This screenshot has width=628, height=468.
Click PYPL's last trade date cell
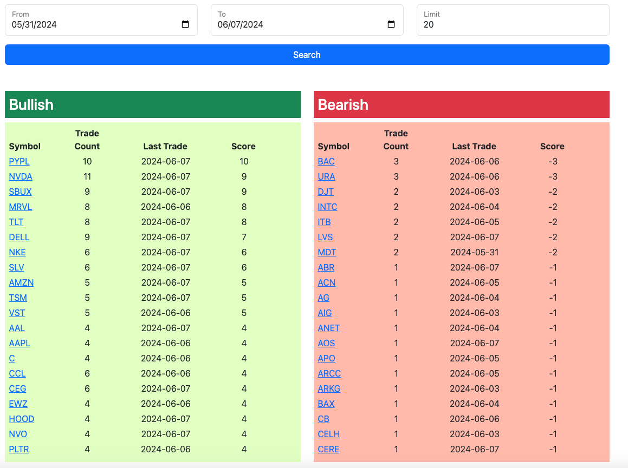165,162
